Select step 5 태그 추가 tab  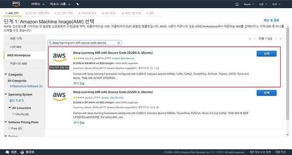109,13
